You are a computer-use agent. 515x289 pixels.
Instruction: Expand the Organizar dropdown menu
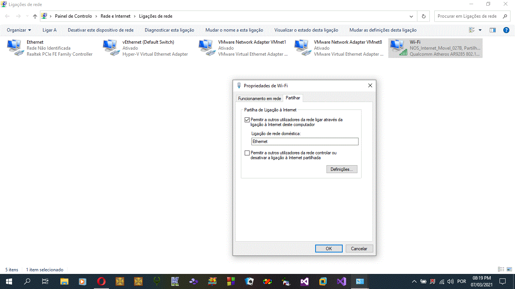(19, 30)
